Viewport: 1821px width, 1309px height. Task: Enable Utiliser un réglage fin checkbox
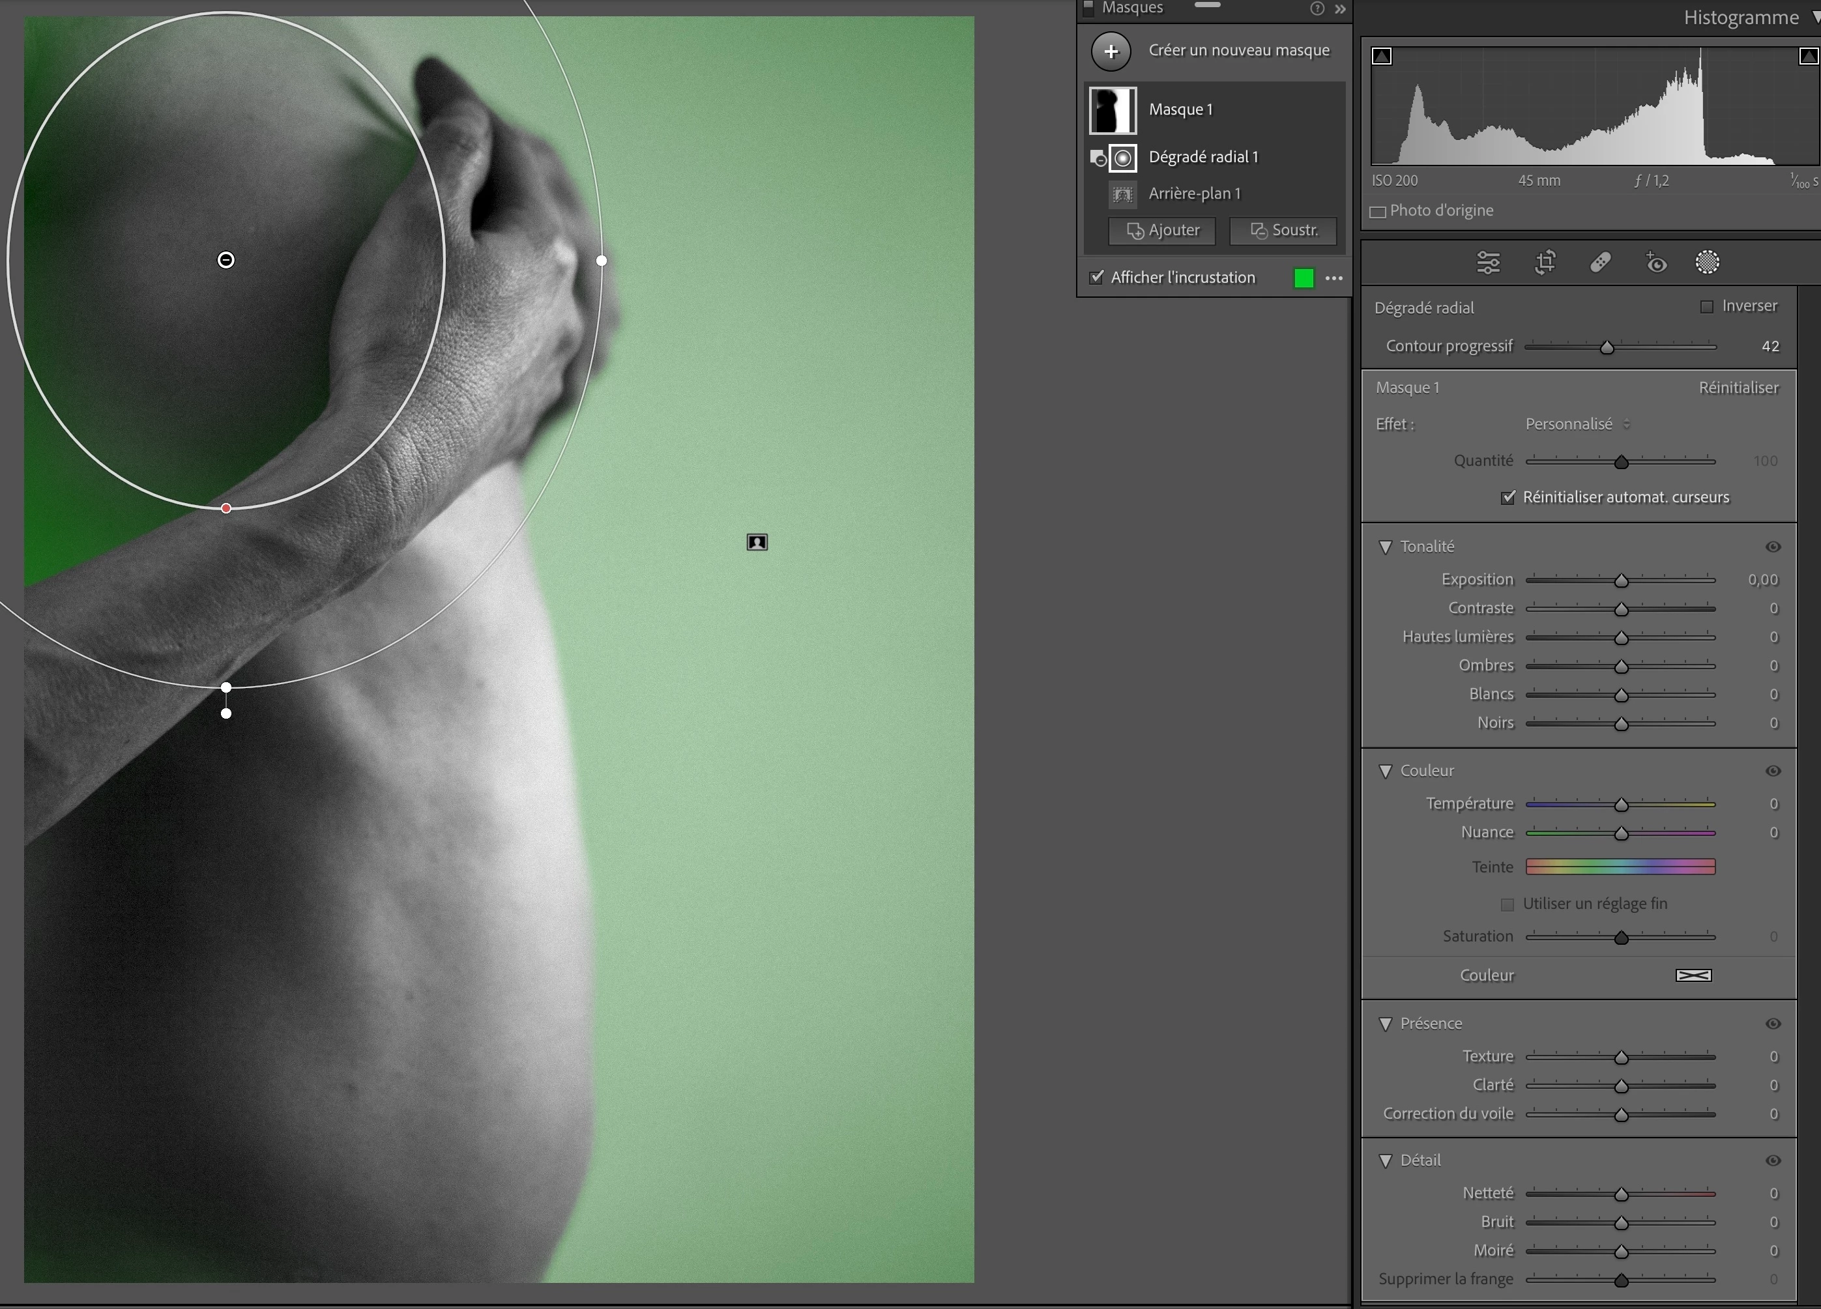[1507, 904]
